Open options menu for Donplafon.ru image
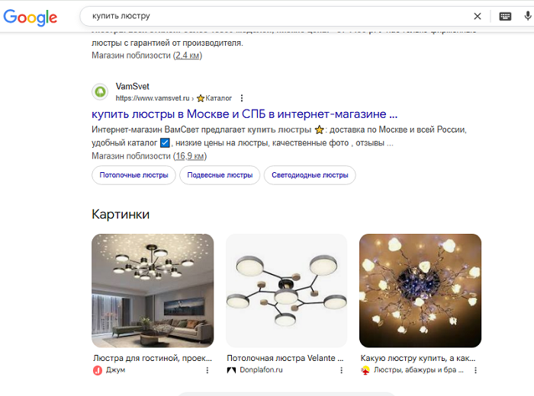 (x=342, y=370)
